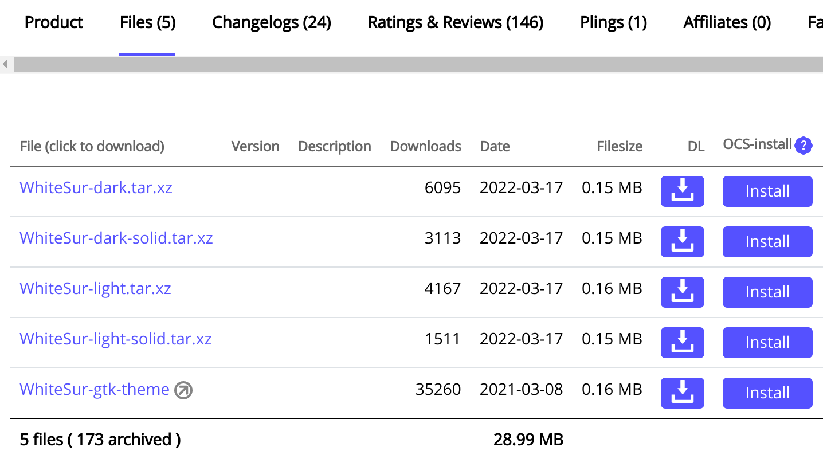Click the OCS-install column header text
The height and width of the screenshot is (455, 823).
758,144
